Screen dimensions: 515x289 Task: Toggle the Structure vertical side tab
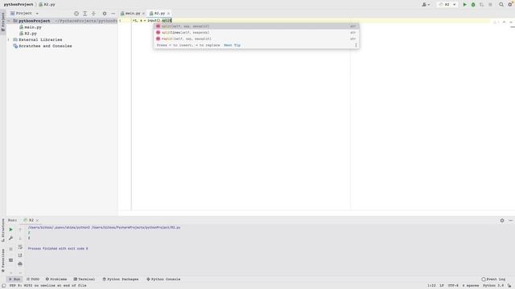(3, 230)
